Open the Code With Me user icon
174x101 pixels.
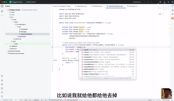pos(164,2)
